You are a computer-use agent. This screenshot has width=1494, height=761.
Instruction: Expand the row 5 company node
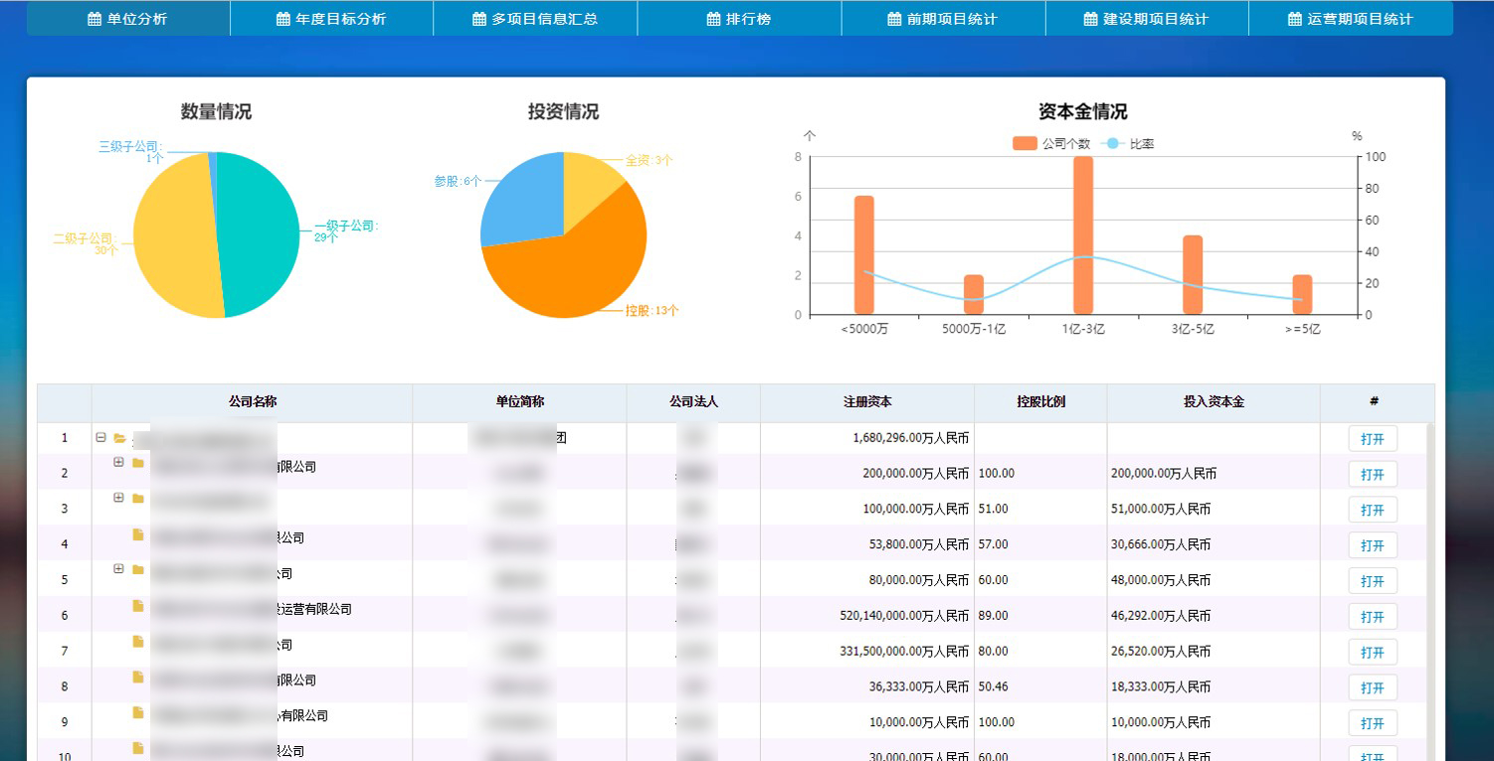tap(118, 569)
